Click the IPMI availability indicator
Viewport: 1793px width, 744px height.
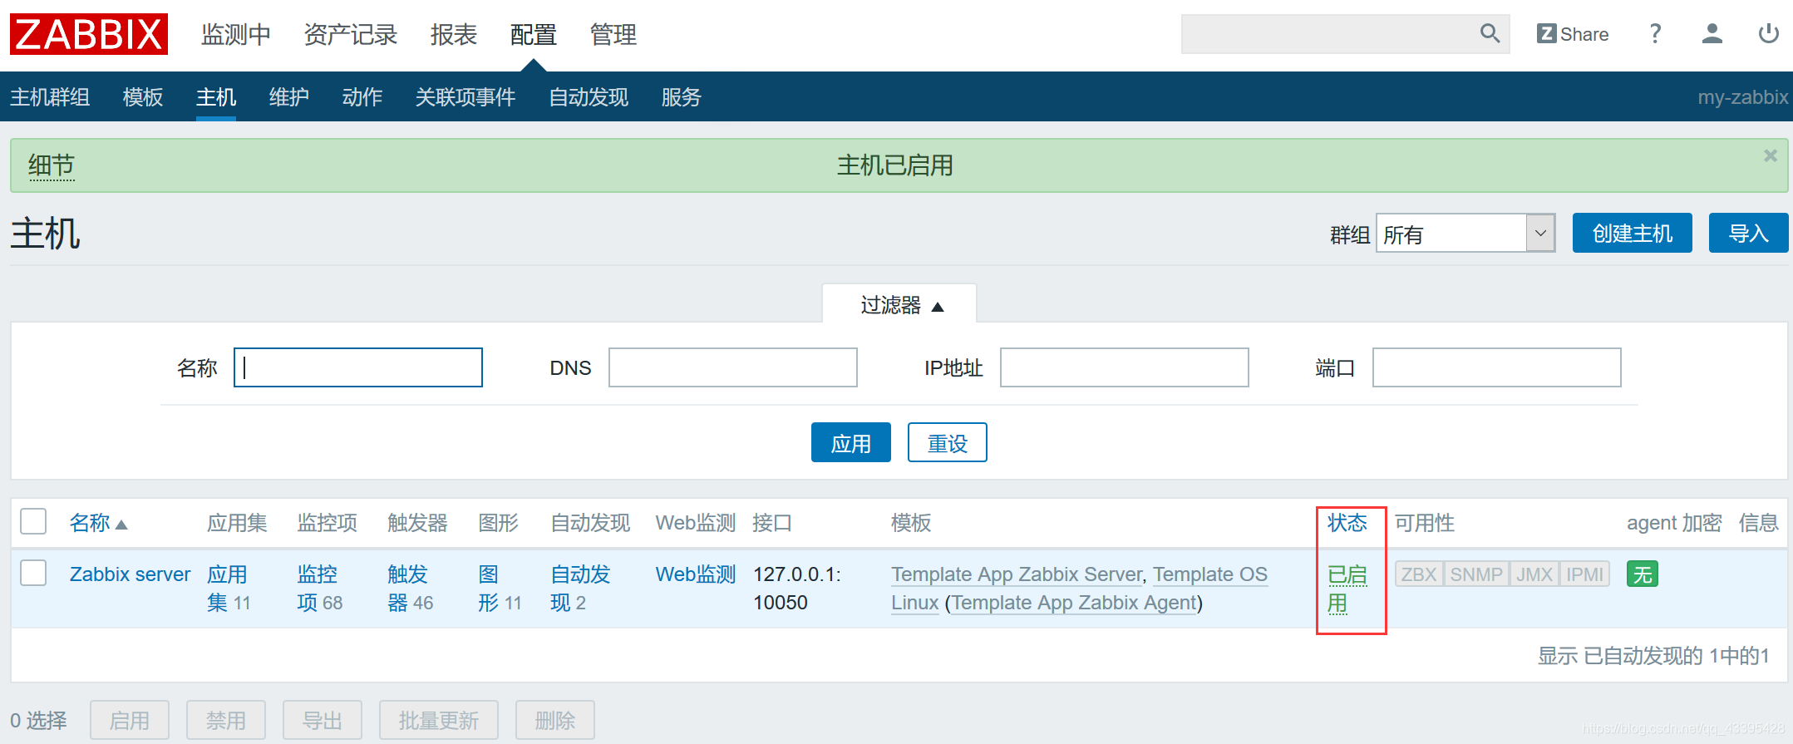(1584, 574)
